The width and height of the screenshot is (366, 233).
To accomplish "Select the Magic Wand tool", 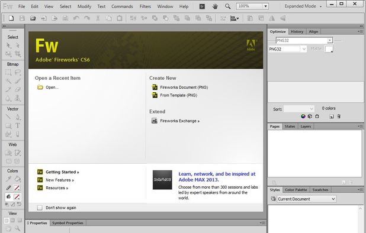I will click(x=8, y=81).
